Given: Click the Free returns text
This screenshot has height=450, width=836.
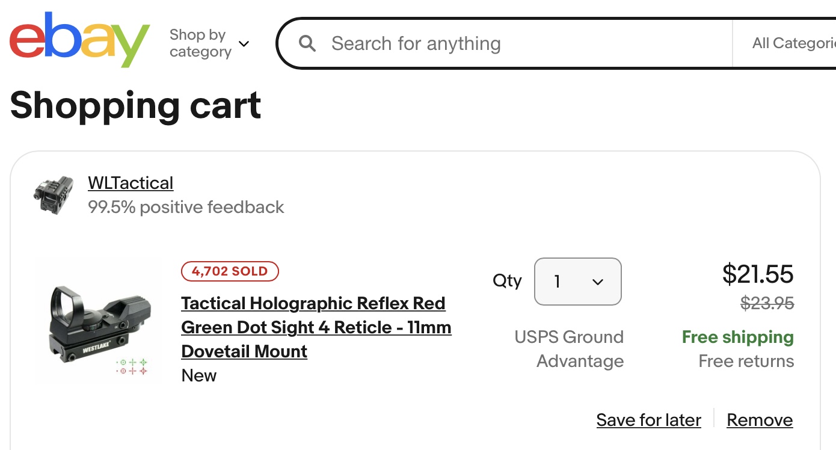Looking at the screenshot, I should (746, 361).
